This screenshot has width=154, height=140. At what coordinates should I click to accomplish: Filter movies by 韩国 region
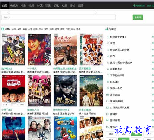tap(35, 29)
